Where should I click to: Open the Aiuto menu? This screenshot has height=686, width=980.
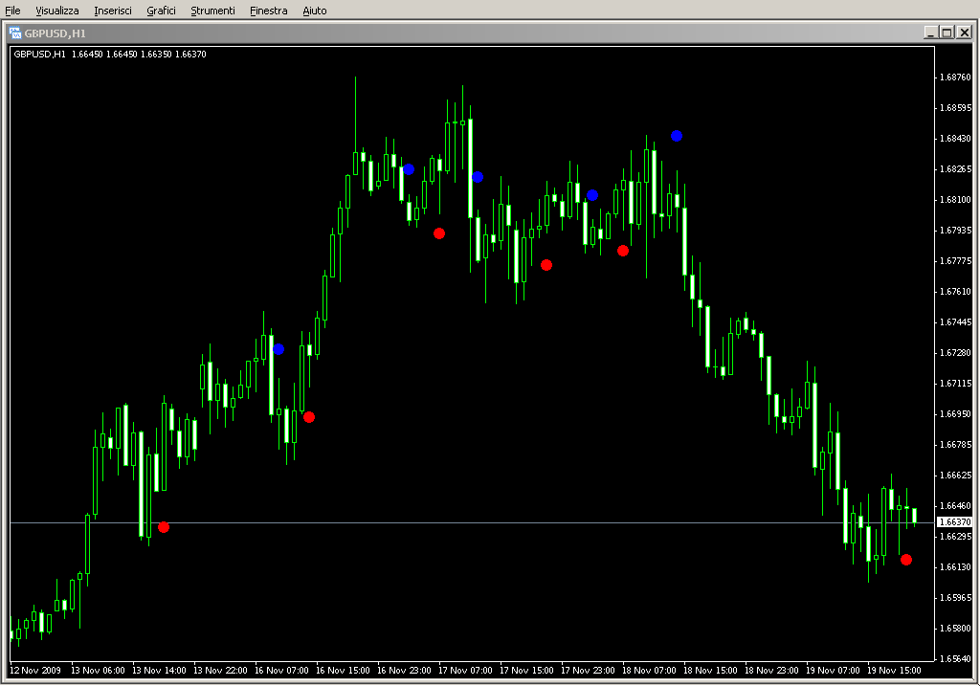tap(314, 11)
